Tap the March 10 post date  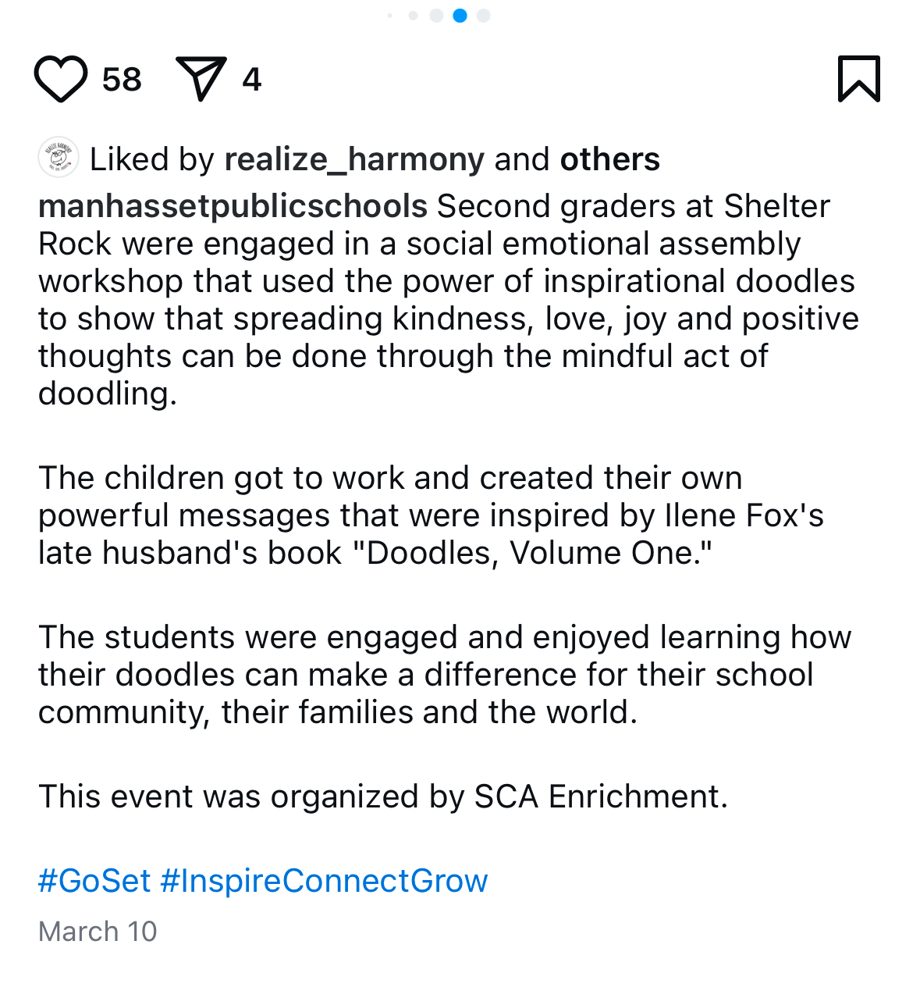[98, 931]
